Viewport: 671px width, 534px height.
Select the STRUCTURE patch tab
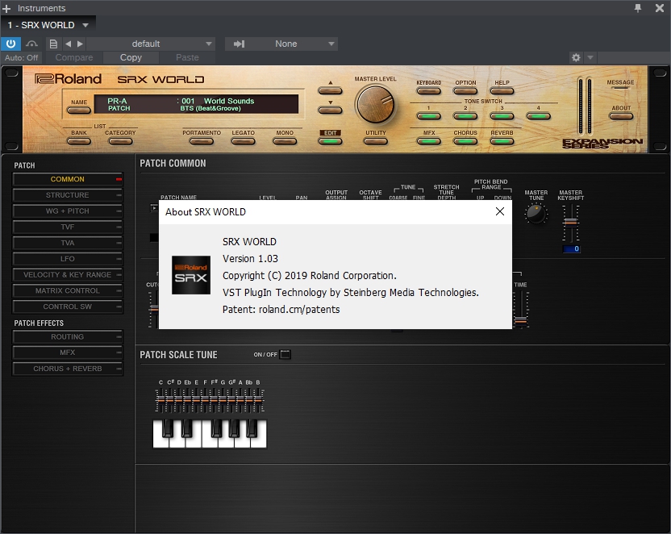pyautogui.click(x=68, y=195)
